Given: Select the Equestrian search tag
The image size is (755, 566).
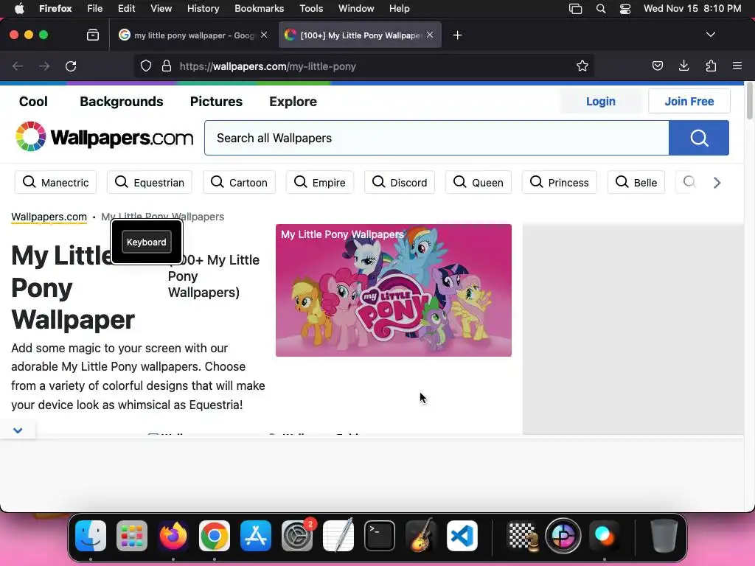Looking at the screenshot, I should 149,183.
